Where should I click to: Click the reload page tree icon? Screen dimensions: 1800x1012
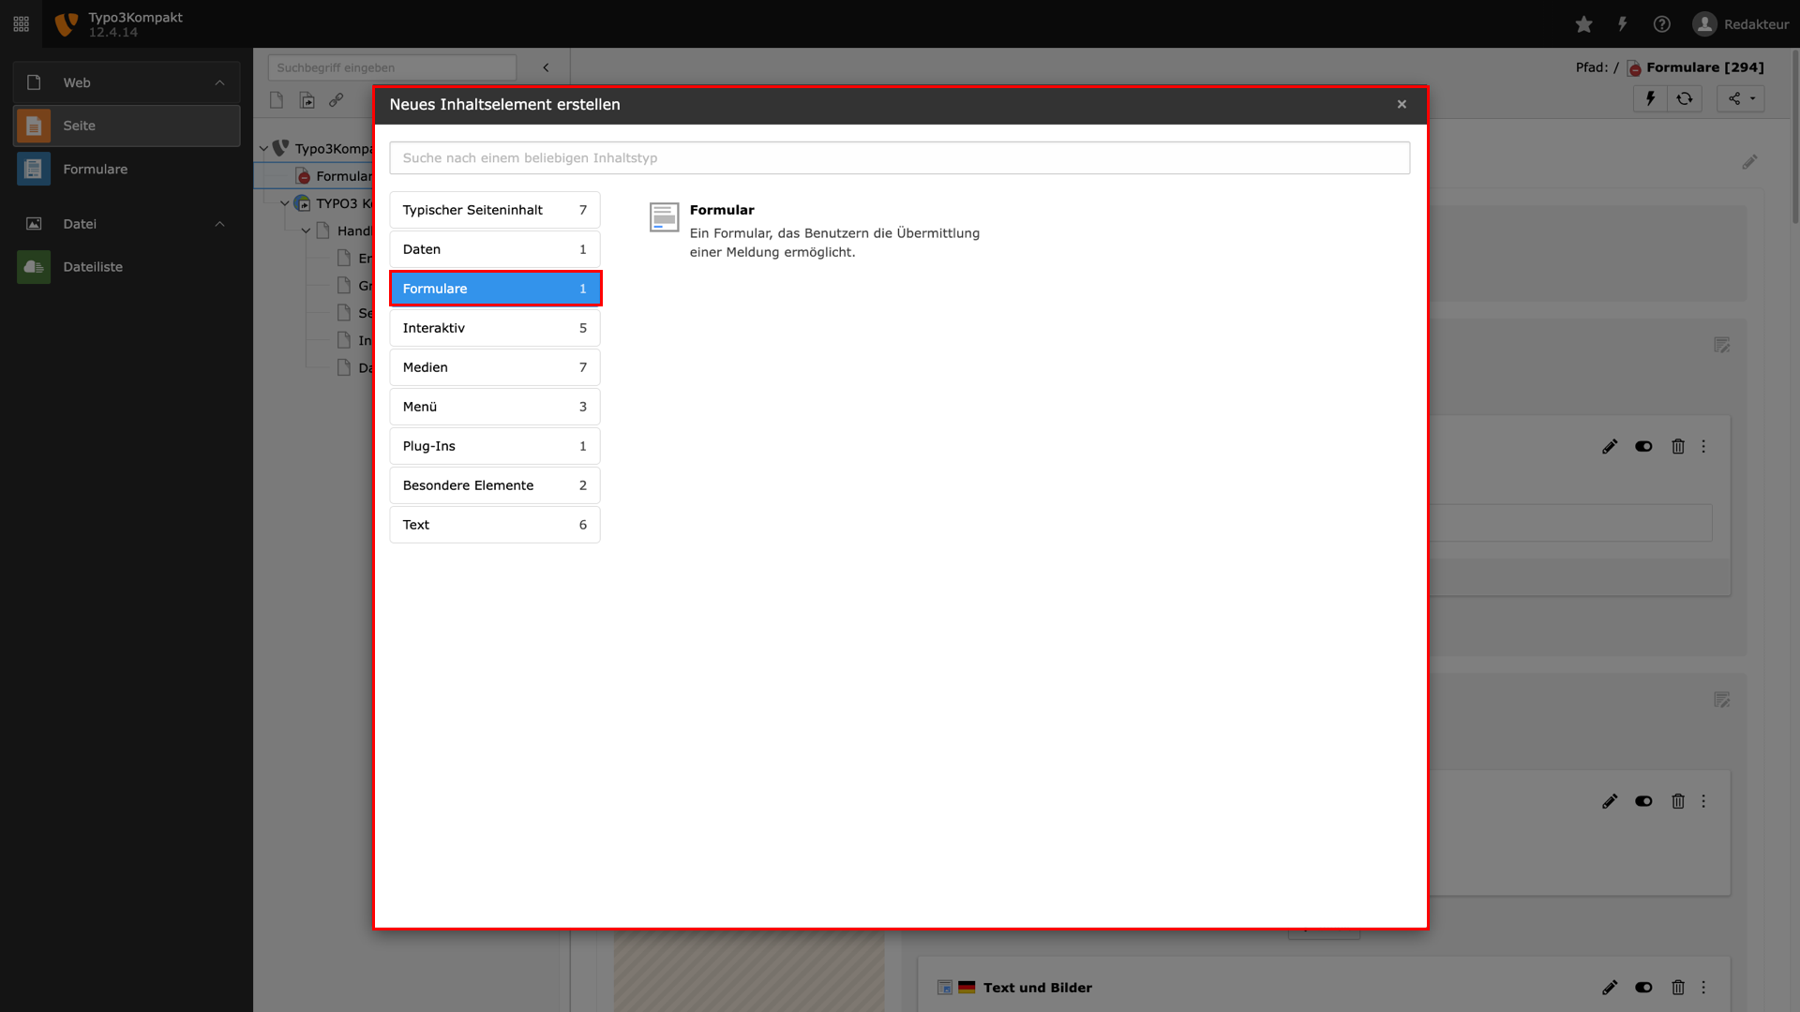point(1685,98)
